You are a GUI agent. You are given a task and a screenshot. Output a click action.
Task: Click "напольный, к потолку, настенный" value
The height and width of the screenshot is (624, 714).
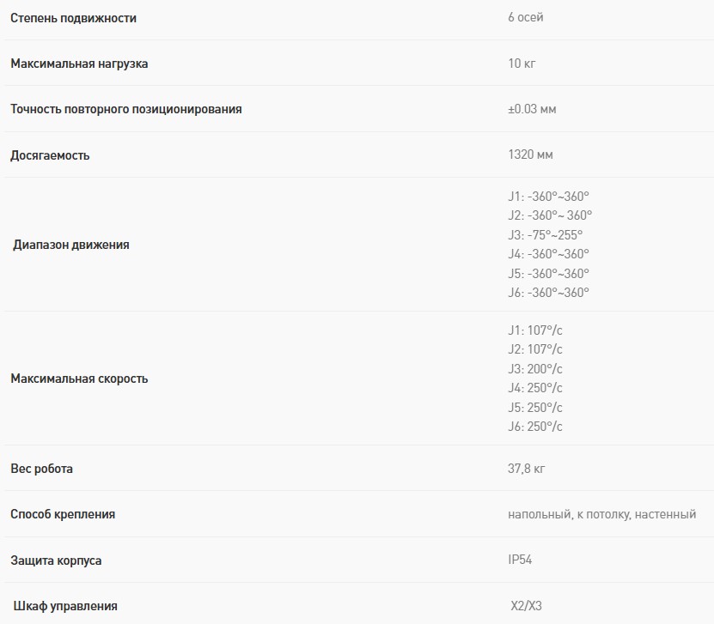(x=601, y=514)
